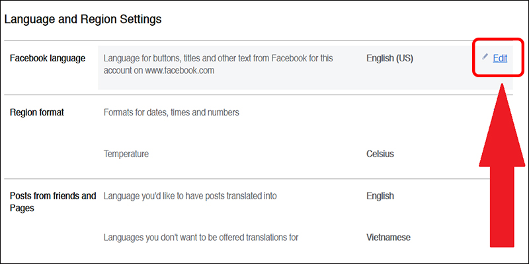Click the 'Language and Region Settings' heading
This screenshot has width=529, height=264.
[83, 19]
